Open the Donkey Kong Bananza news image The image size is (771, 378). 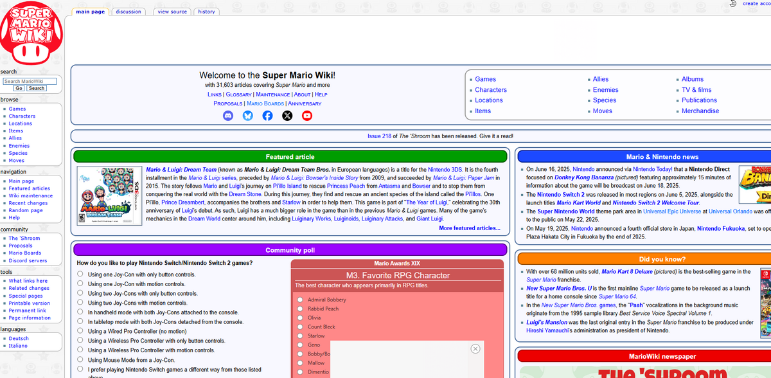point(756,186)
